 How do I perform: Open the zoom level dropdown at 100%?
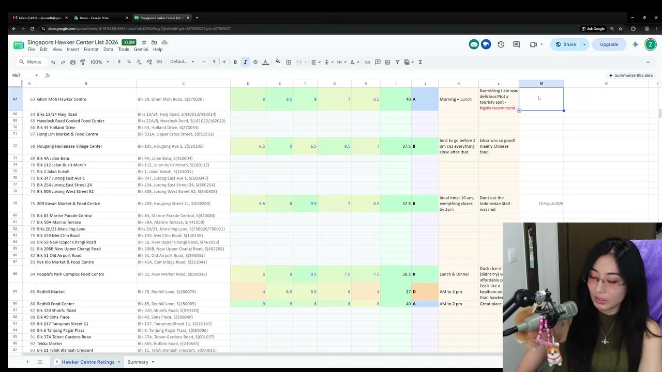point(100,62)
